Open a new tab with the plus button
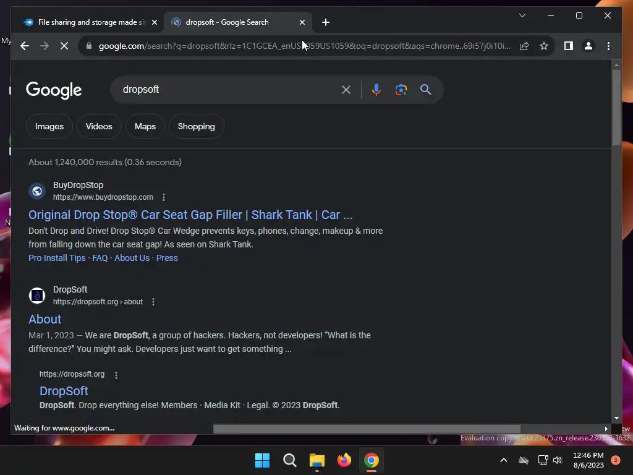The width and height of the screenshot is (633, 475). tap(326, 22)
